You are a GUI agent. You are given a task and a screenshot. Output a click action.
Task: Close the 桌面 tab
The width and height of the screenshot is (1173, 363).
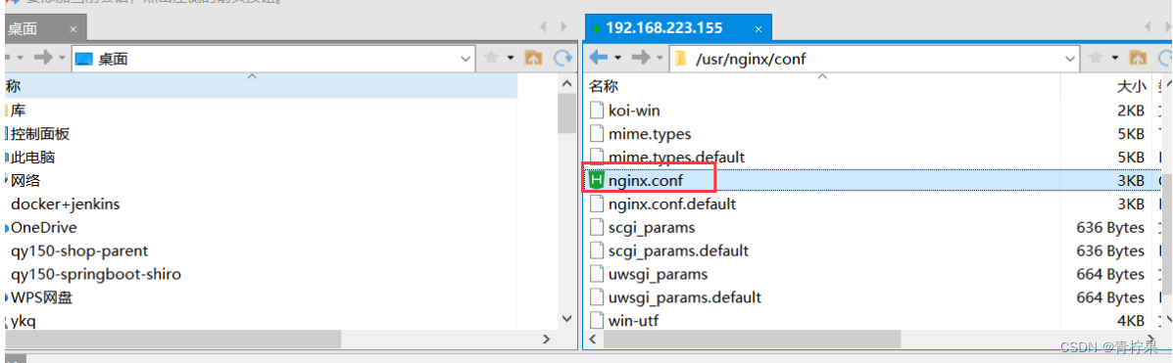click(x=73, y=29)
